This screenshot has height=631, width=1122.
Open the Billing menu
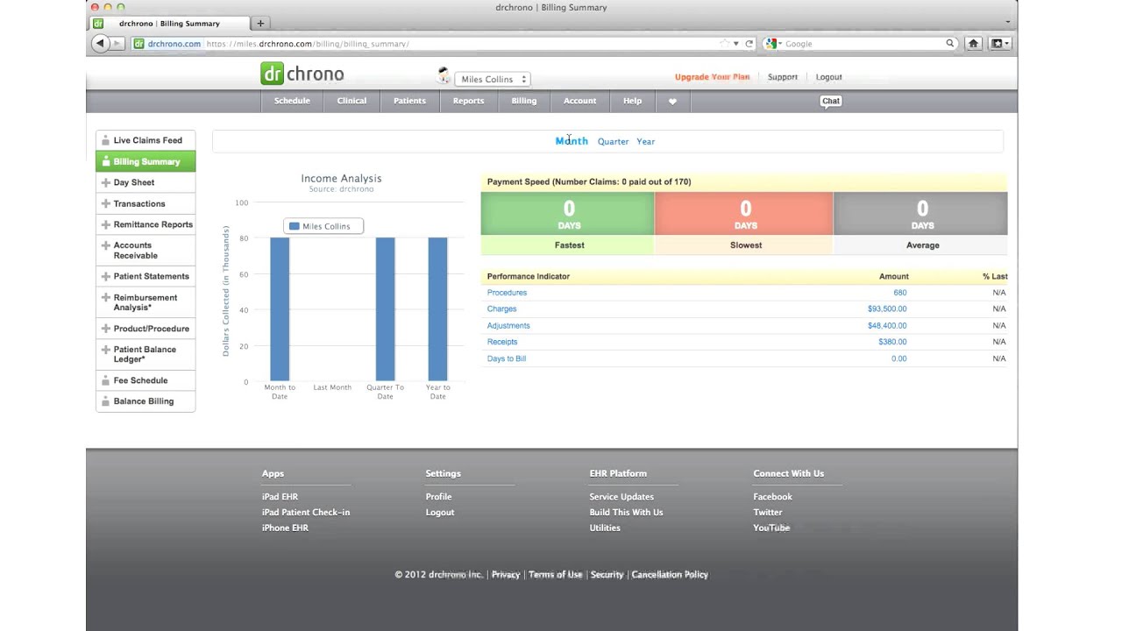pos(523,101)
